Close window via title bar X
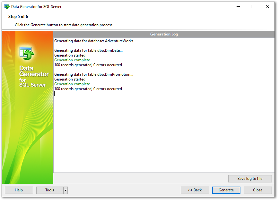The width and height of the screenshot is (278, 200). pyautogui.click(x=267, y=6)
